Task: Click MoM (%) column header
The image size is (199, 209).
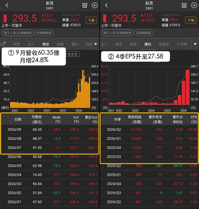Action: 56,119
